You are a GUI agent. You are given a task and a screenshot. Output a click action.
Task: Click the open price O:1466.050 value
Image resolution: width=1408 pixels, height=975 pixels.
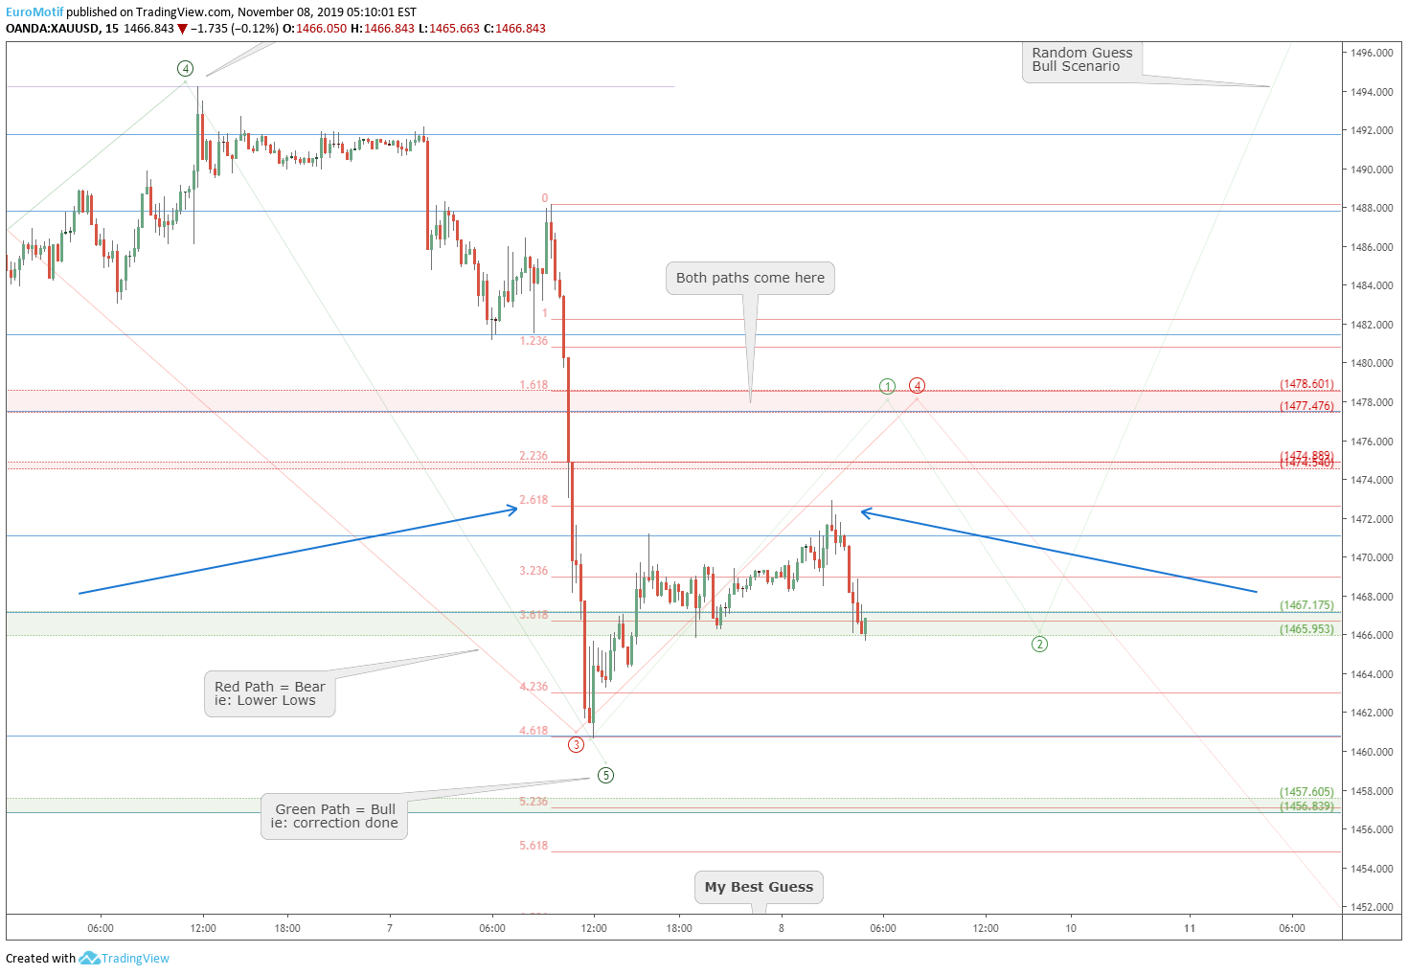pos(314,29)
